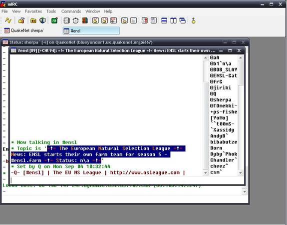This screenshot has width=287, height=225.
Task: Click the Timer stopwatch toolbar icon
Action: [75, 20]
